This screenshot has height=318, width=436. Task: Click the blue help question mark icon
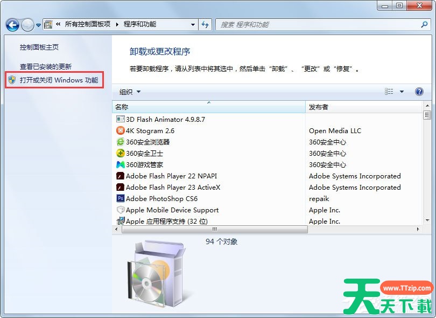tap(419, 91)
